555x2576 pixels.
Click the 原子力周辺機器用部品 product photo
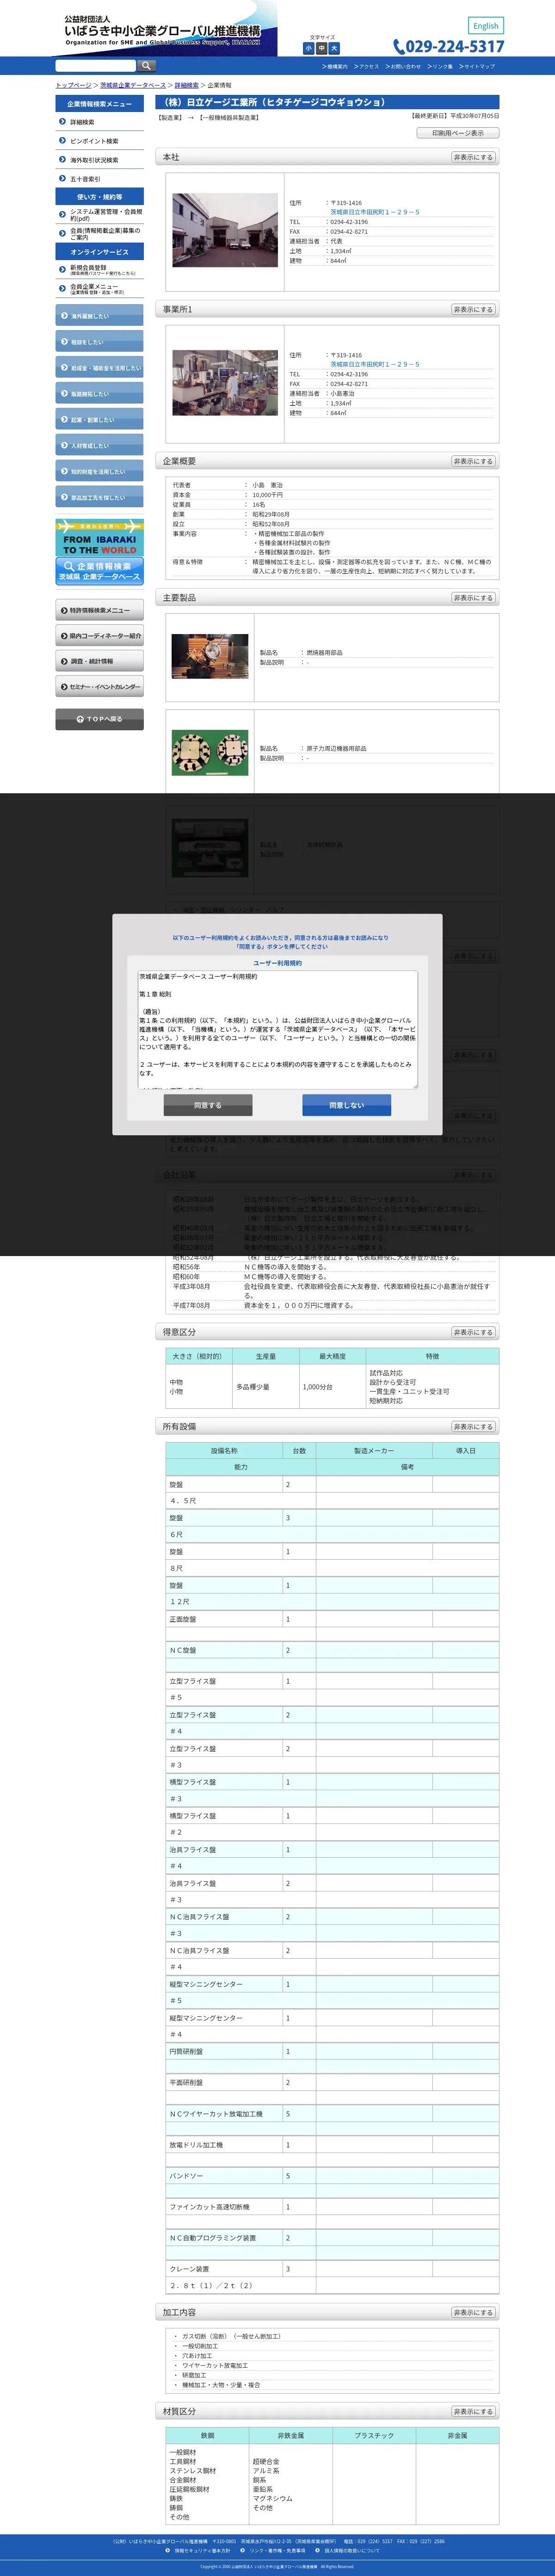[210, 752]
